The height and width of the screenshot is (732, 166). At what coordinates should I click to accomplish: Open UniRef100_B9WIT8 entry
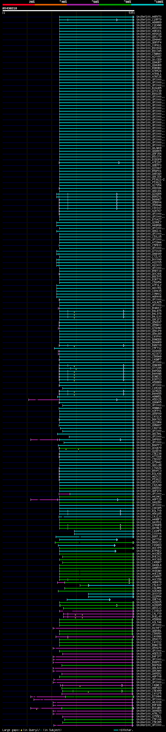[149, 645]
